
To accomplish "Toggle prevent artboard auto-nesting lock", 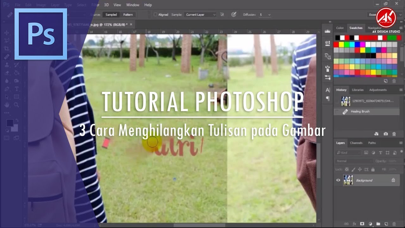I will pyautogui.click(x=366, y=169).
